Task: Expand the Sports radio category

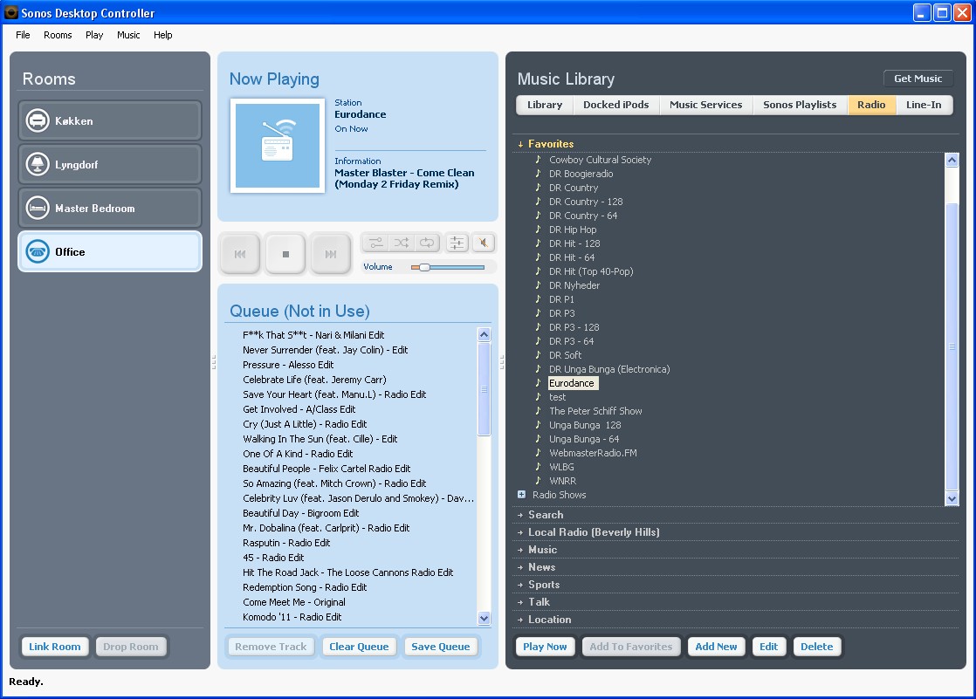Action: coord(520,585)
